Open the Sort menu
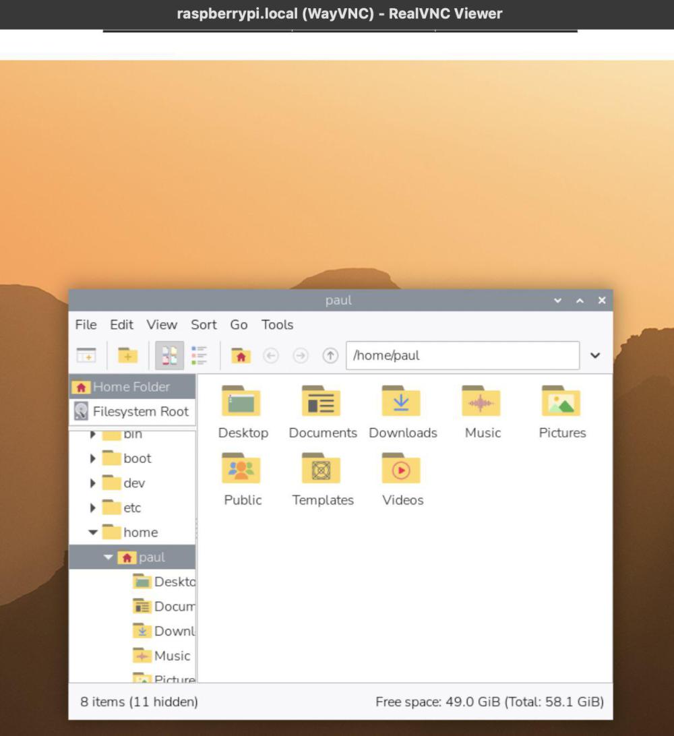This screenshot has height=736, width=674. click(204, 325)
